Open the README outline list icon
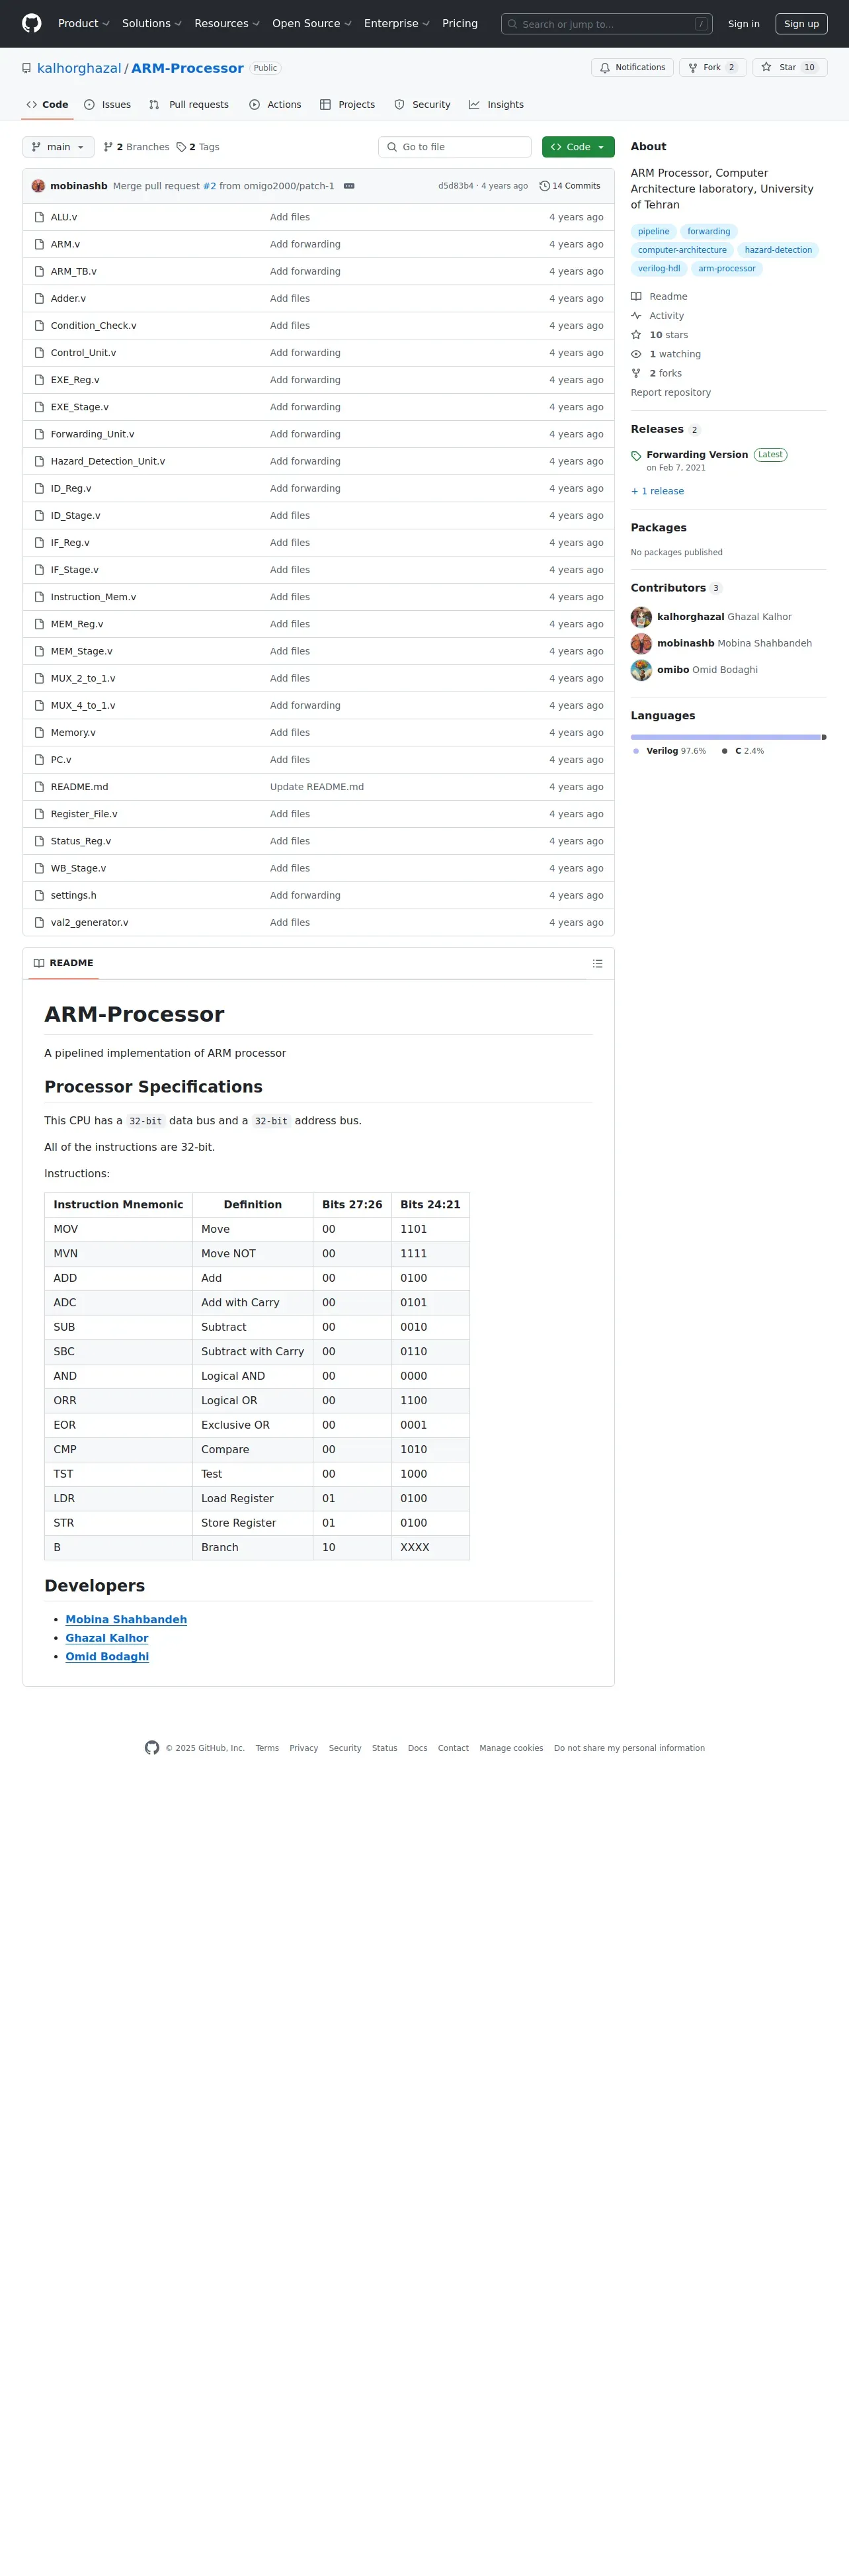Viewport: 849px width, 2549px height. pos(597,963)
